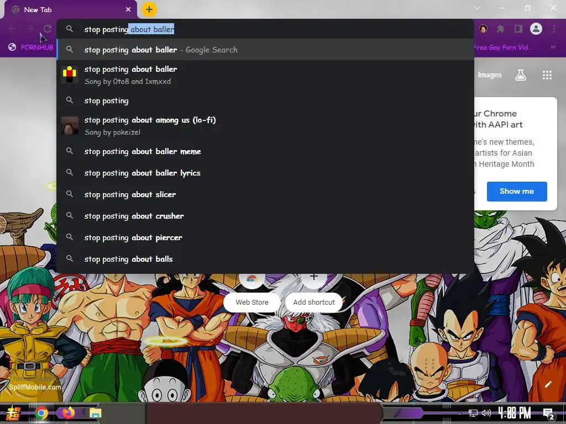The image size is (566, 424).
Task: Click the reload page icon
Action: pyautogui.click(x=48, y=29)
